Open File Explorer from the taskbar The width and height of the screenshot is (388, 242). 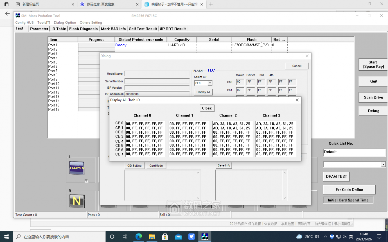pos(152,237)
